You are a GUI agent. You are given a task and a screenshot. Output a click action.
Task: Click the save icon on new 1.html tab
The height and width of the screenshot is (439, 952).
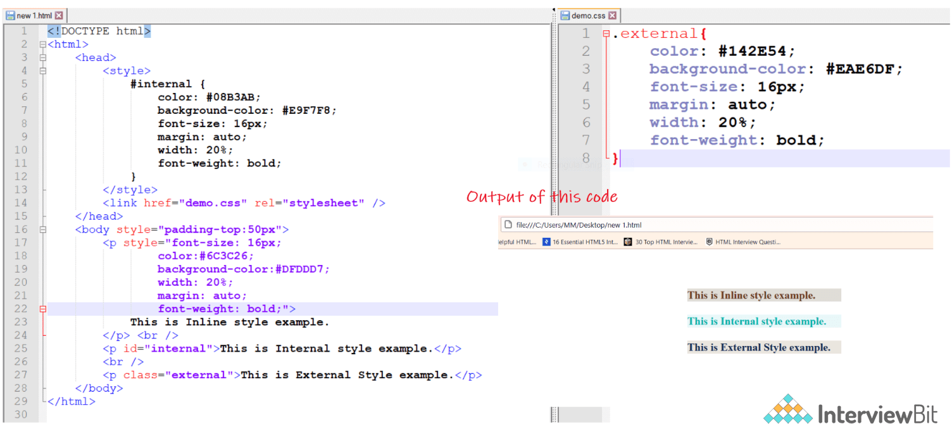(x=10, y=15)
